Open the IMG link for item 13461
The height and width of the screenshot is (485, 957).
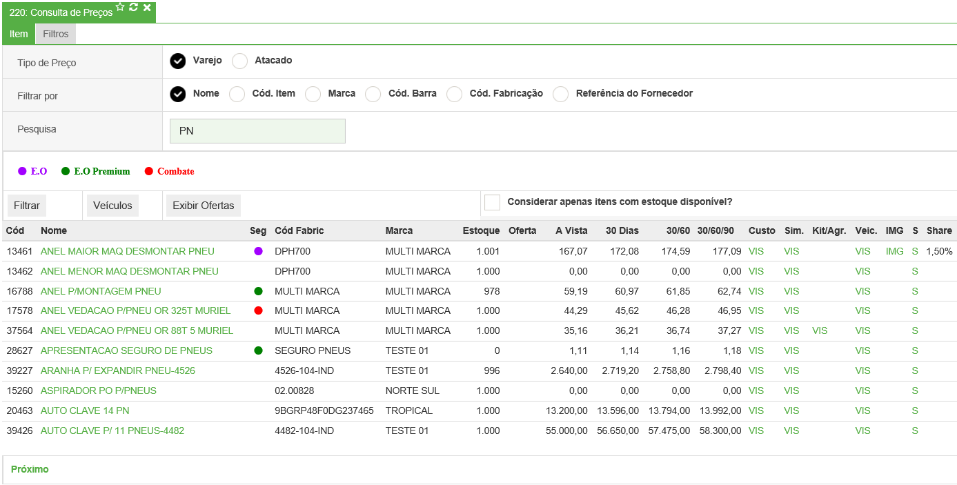(x=894, y=251)
